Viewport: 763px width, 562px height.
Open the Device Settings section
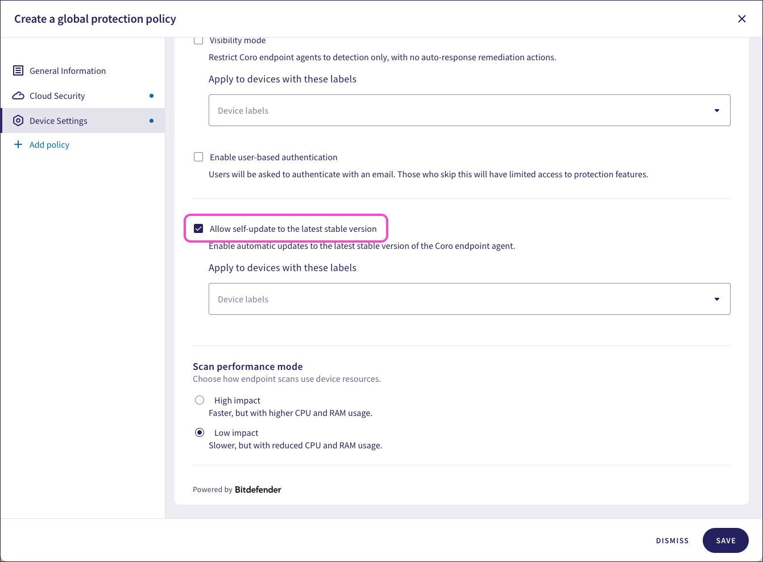click(83, 120)
